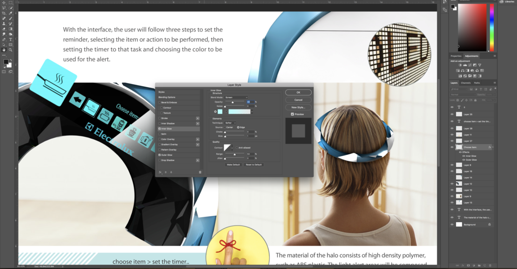
Task: Enable Anti-aliased checkbox
Action: coord(237,147)
